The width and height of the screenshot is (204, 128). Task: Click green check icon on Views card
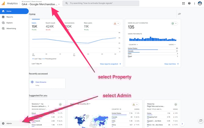(176, 105)
